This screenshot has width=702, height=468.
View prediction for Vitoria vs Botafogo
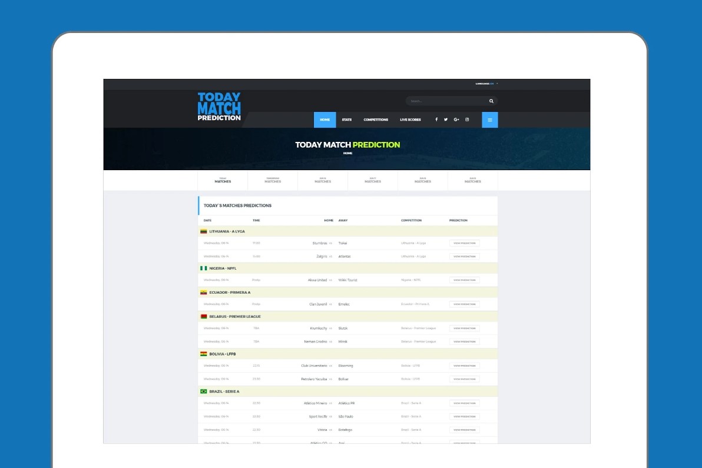[464, 430]
